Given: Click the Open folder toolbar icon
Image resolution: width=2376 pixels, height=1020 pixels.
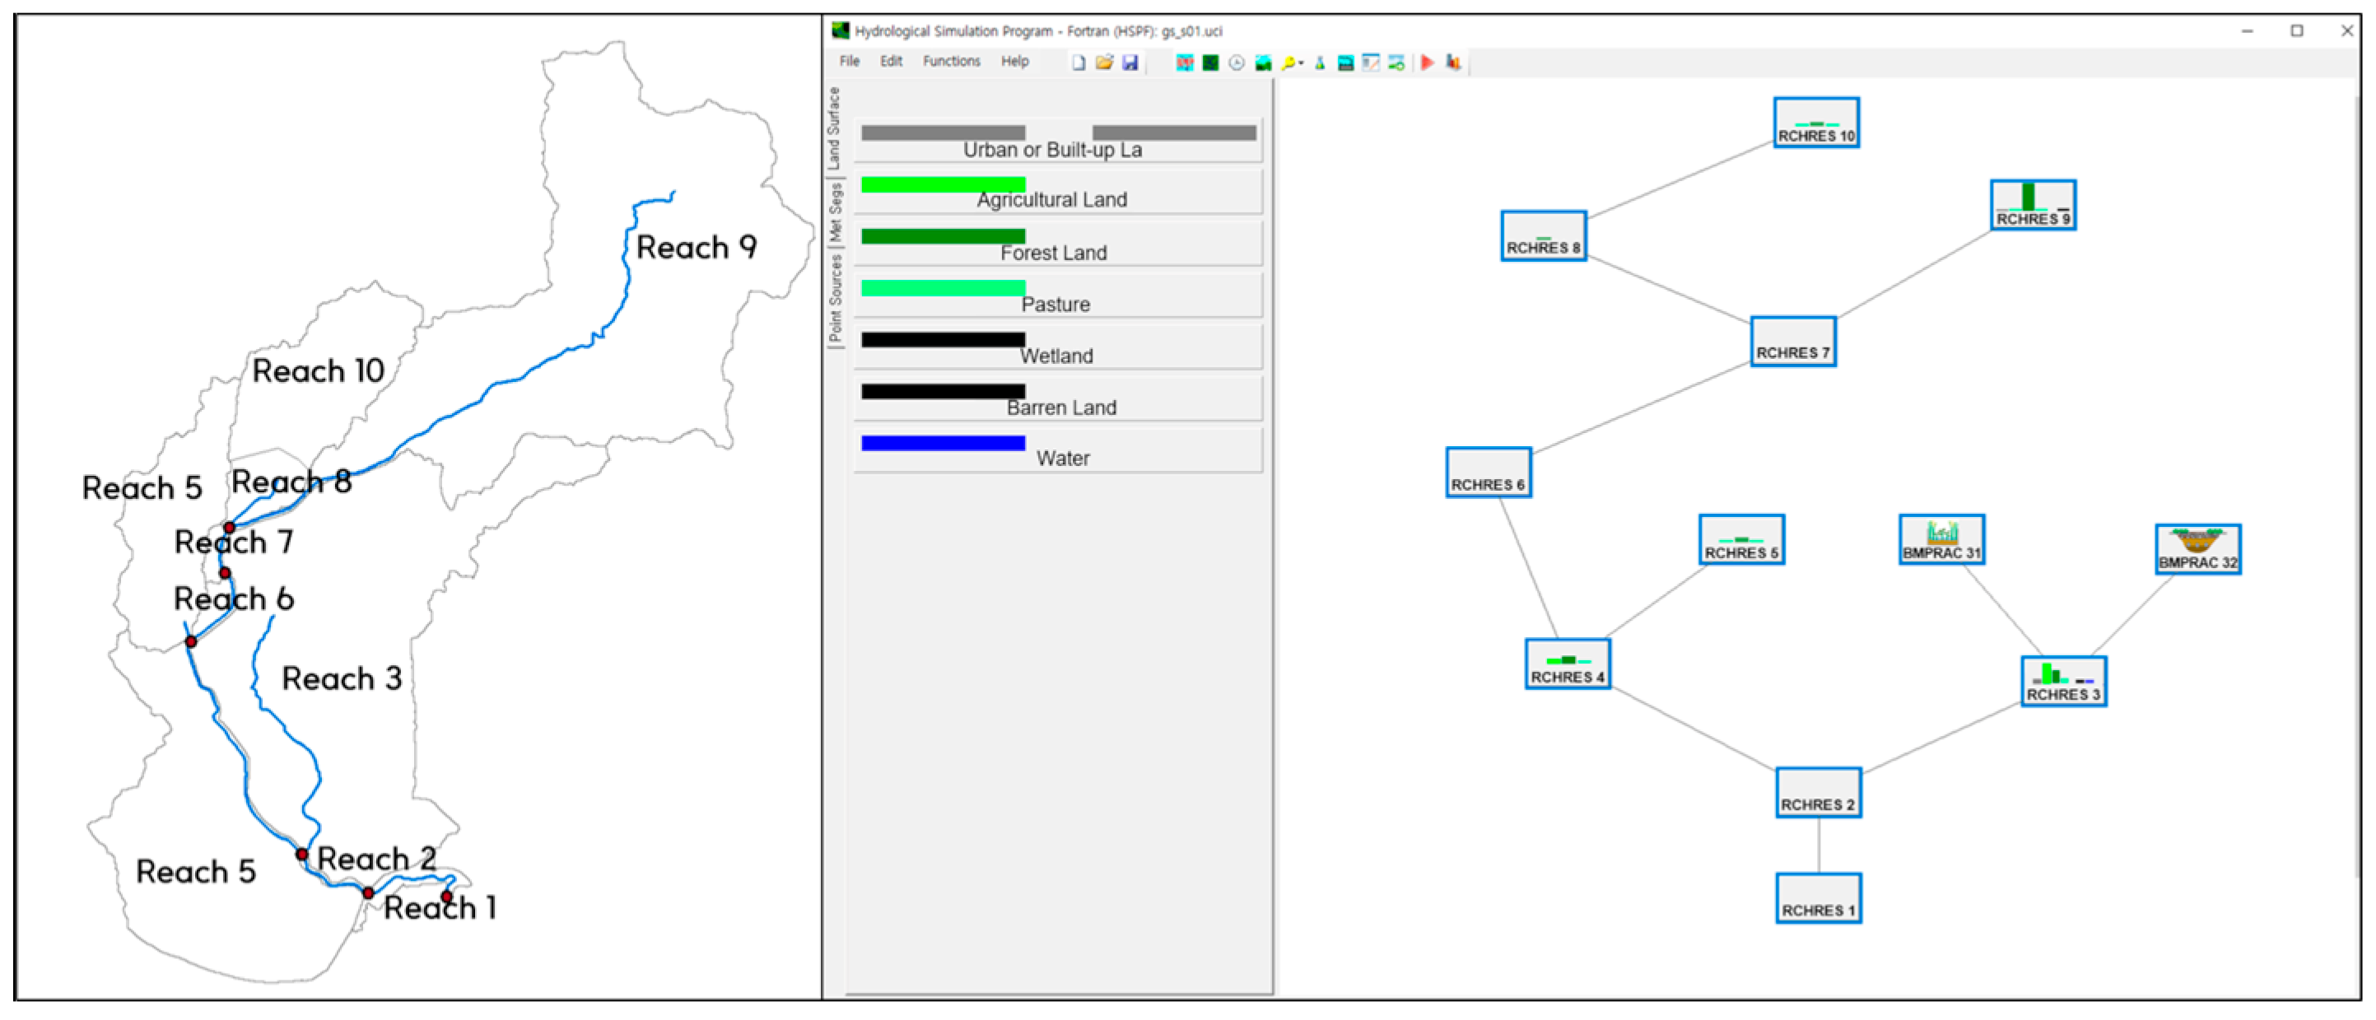Looking at the screenshot, I should point(1105,63).
